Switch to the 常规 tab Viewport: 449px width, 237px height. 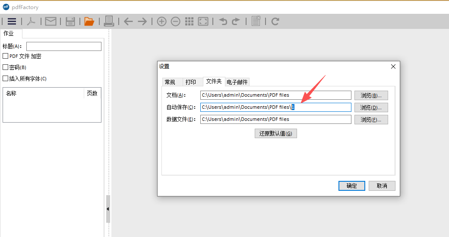(x=170, y=82)
